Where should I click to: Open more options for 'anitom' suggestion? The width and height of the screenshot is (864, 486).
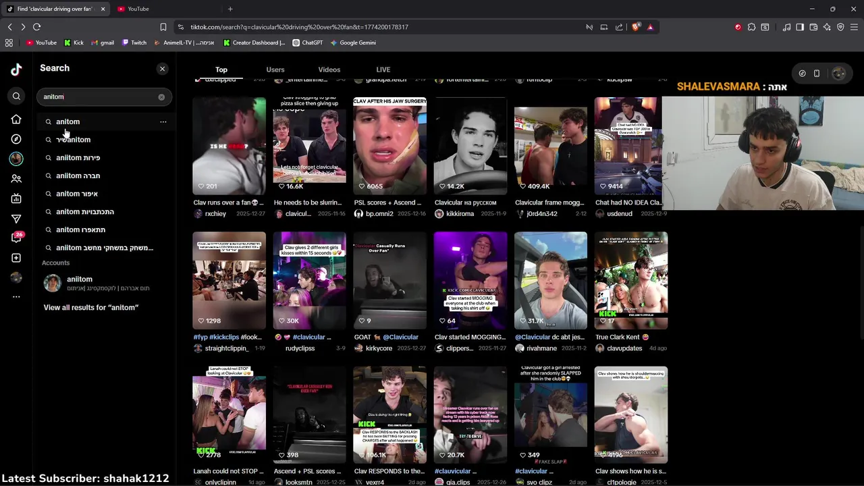163,122
